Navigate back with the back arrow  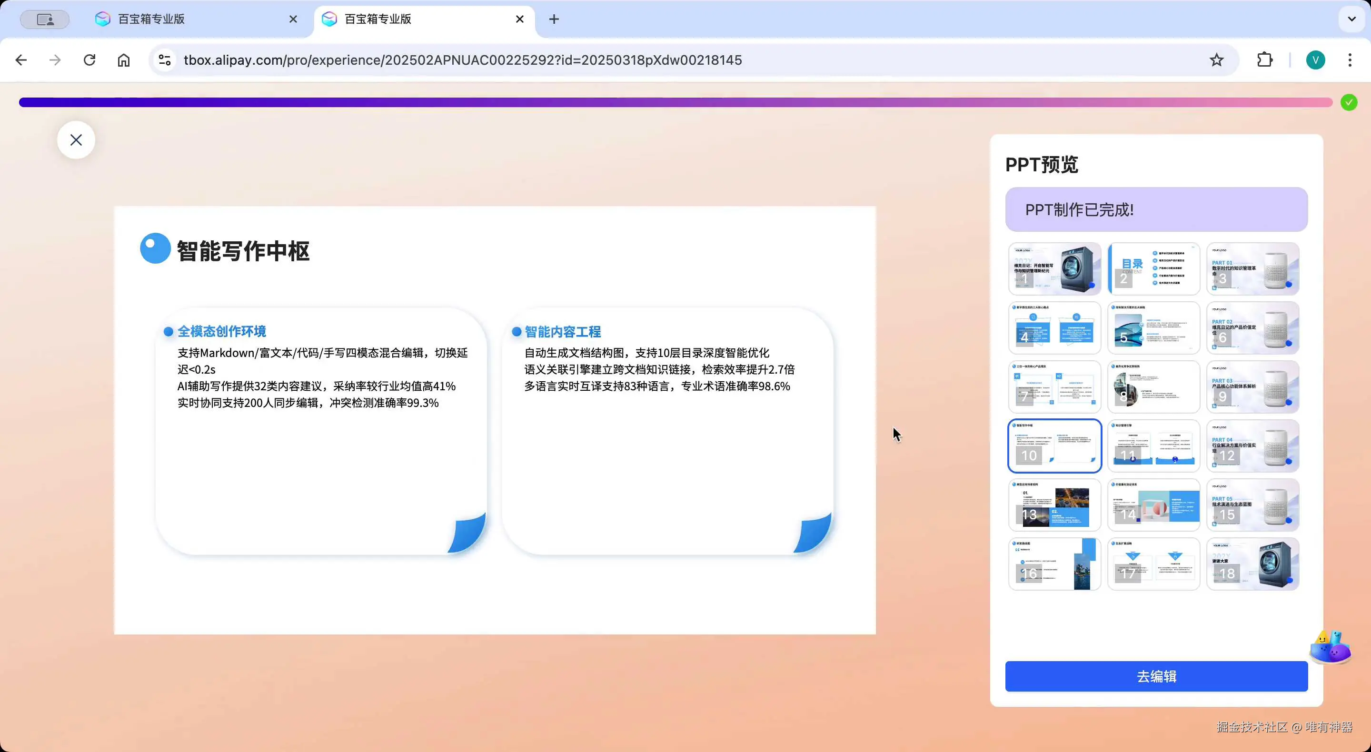click(21, 60)
